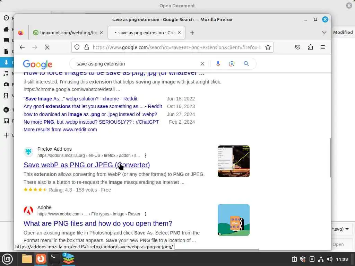Open the Firefox extensions puzzle icon

pyautogui.click(x=310, y=47)
